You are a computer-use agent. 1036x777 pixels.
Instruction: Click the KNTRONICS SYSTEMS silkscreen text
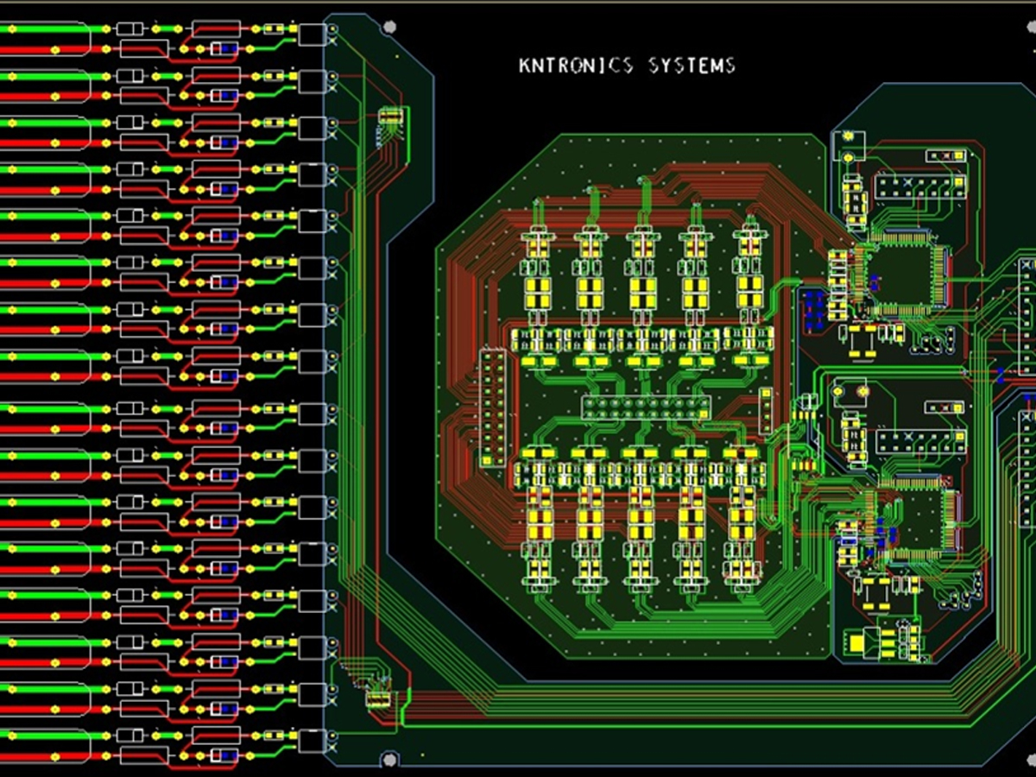pyautogui.click(x=627, y=65)
